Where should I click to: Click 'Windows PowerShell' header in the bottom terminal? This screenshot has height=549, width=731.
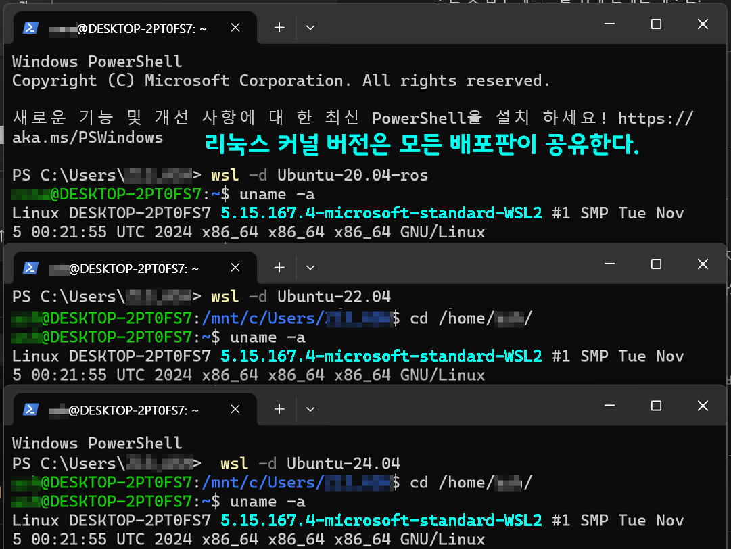pos(97,443)
